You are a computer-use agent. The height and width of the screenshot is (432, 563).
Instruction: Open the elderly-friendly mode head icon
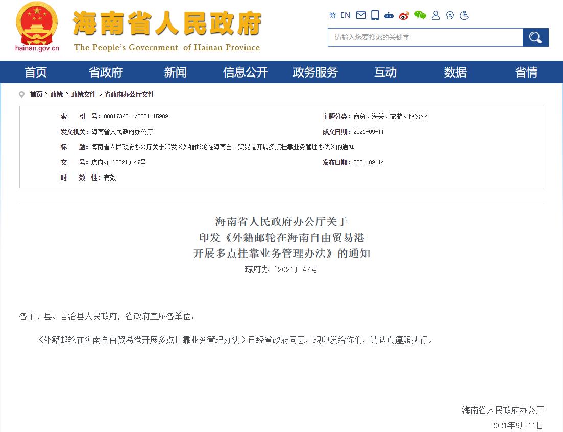click(x=450, y=15)
